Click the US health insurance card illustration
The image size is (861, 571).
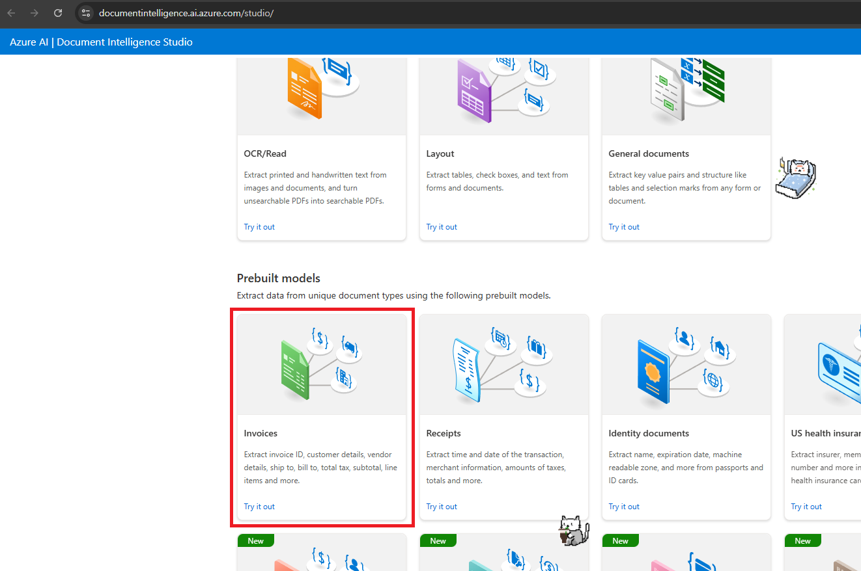pyautogui.click(x=839, y=364)
